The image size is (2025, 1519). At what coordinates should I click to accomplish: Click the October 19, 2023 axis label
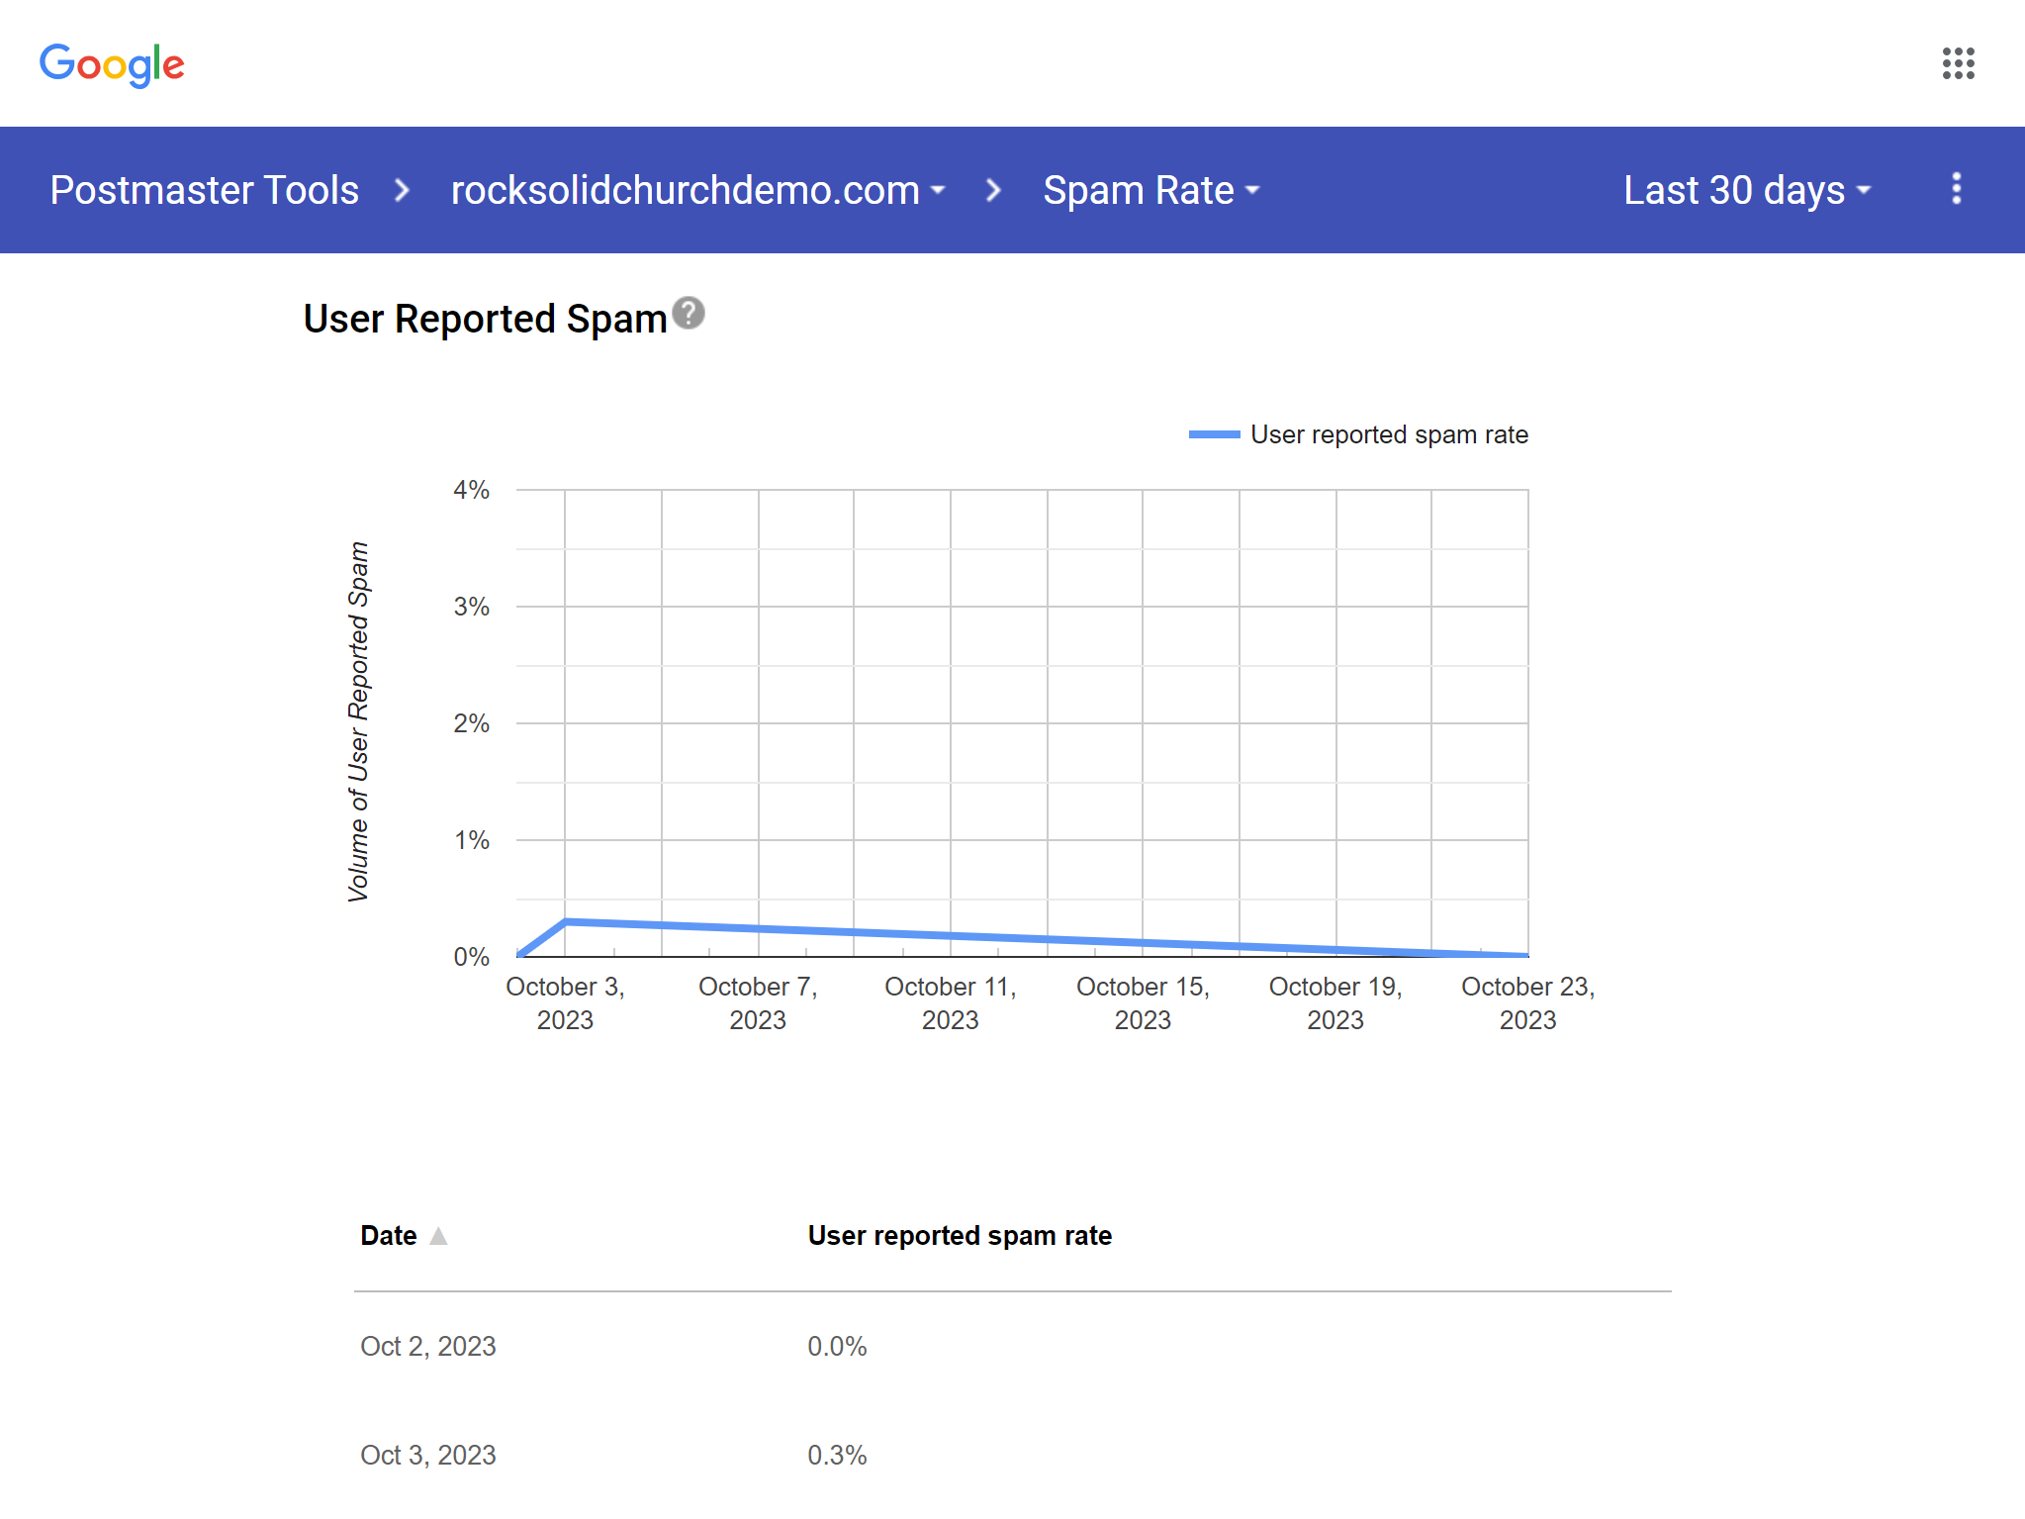pyautogui.click(x=1335, y=1003)
